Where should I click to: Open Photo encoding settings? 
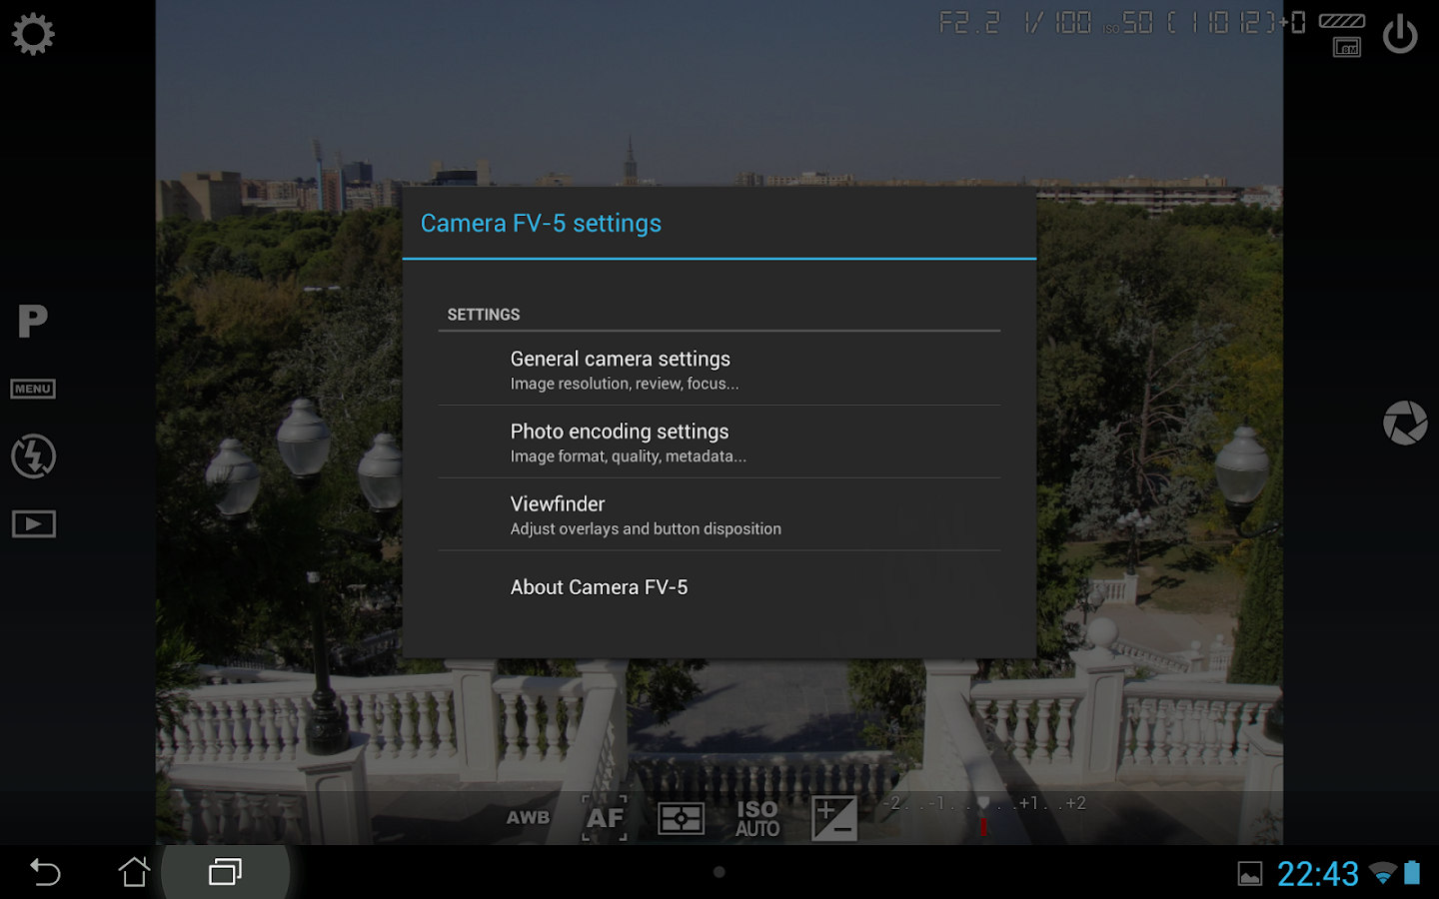point(719,442)
